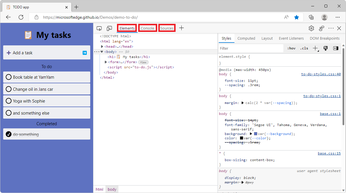The image size is (346, 193).
Task: Toggle device emulation mode
Action: [x=109, y=28]
